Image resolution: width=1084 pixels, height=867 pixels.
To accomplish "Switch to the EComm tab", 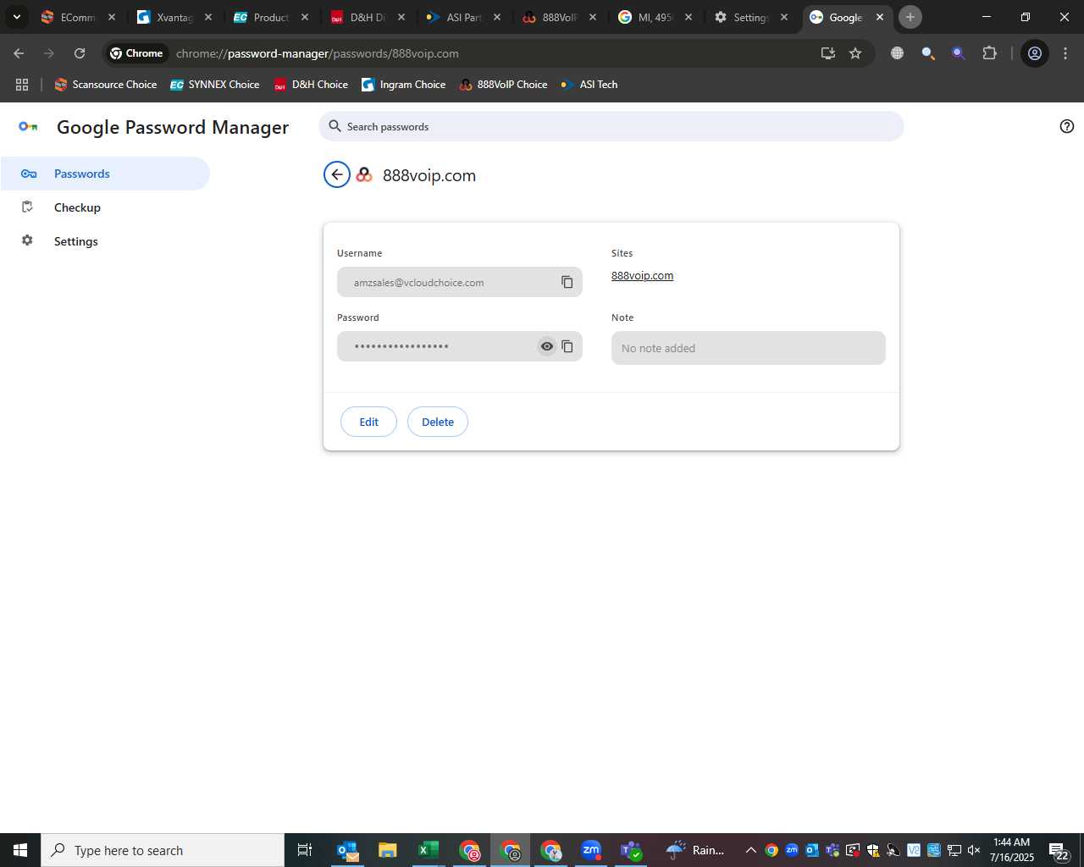I will pyautogui.click(x=78, y=17).
